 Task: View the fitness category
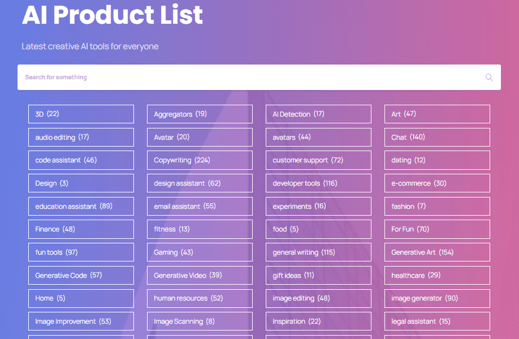[200, 229]
